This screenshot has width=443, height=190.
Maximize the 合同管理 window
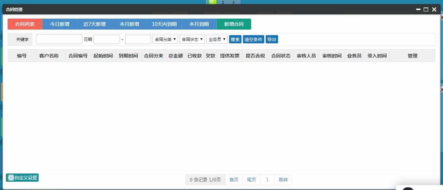click(x=426, y=10)
